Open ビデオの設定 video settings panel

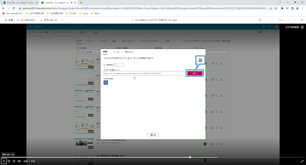click(294, 27)
